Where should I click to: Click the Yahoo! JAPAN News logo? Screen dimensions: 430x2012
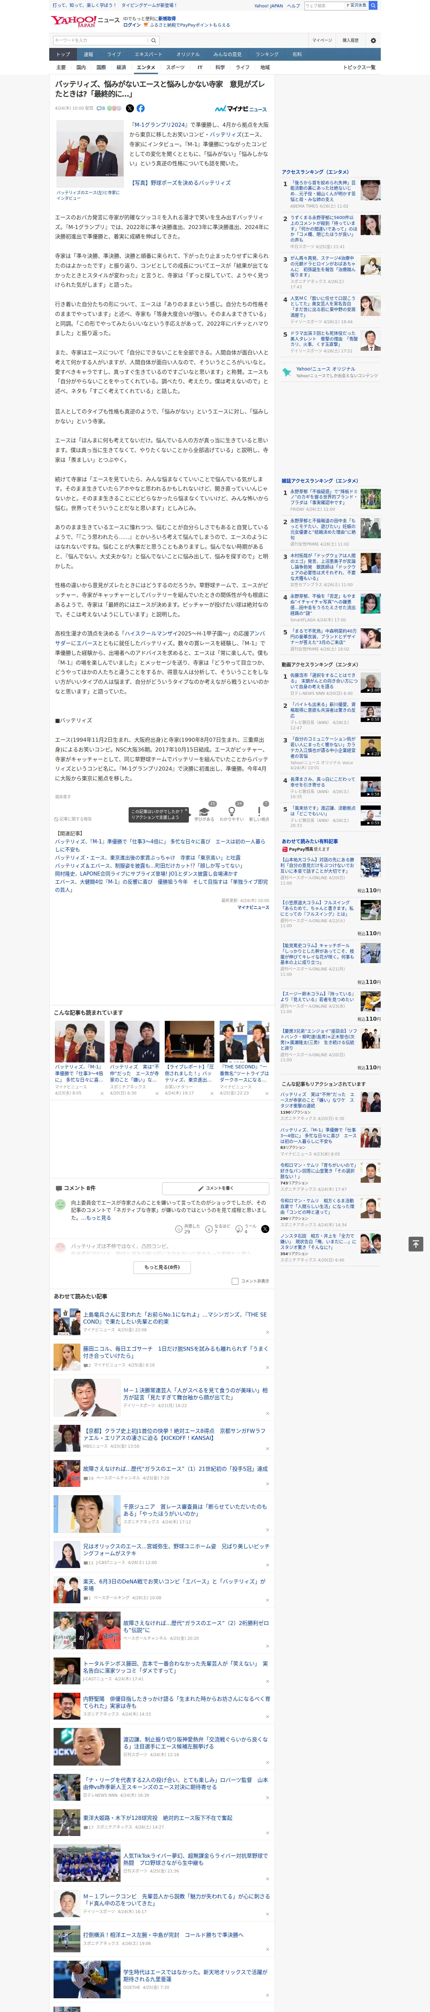click(x=85, y=21)
